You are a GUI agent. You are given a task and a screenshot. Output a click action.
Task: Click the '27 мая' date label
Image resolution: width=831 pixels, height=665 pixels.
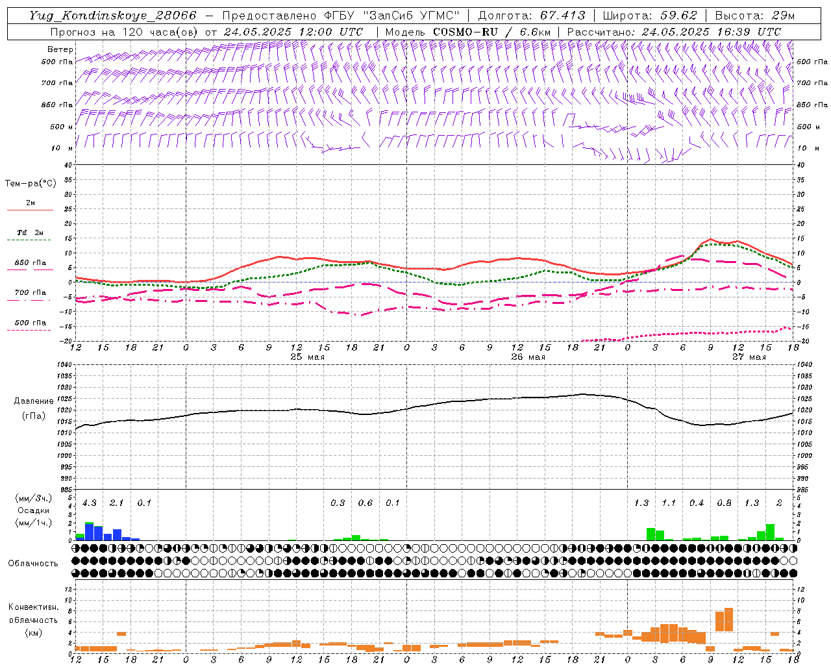749,357
